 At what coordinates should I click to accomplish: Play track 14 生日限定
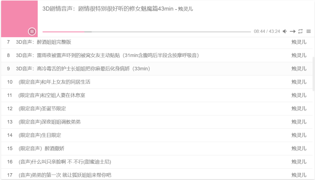157,135
